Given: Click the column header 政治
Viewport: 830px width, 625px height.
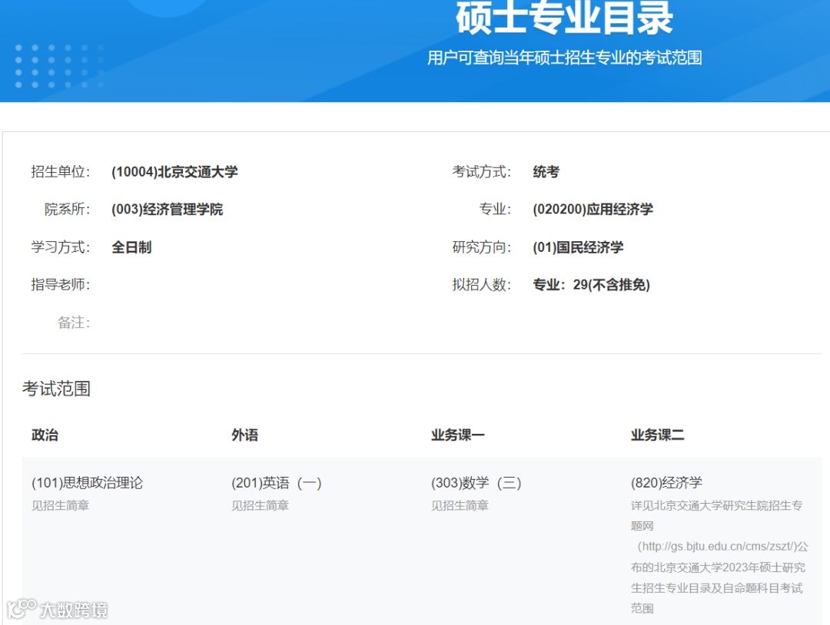Looking at the screenshot, I should coord(45,435).
